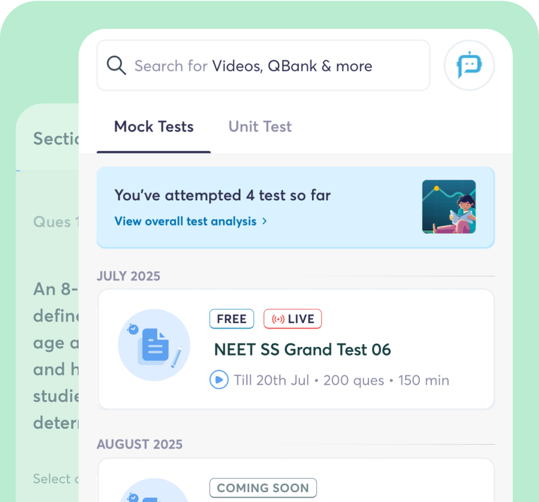Click the attempted tests banner

tap(296, 207)
